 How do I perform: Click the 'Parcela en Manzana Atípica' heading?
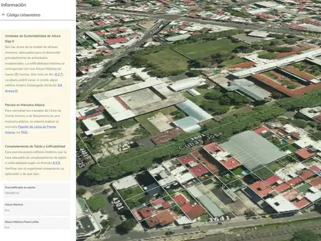[x=25, y=105]
